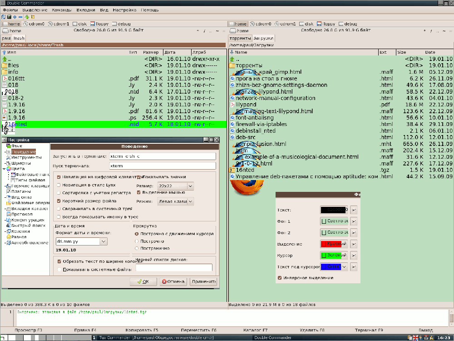Uncheck the Короткий размер файла option
This screenshot has height=341, width=454.
point(59,201)
